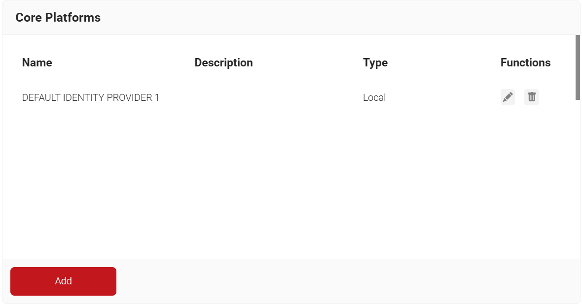Viewport: 582px width, 305px height.
Task: Sort by the Name column header
Action: tap(37, 63)
